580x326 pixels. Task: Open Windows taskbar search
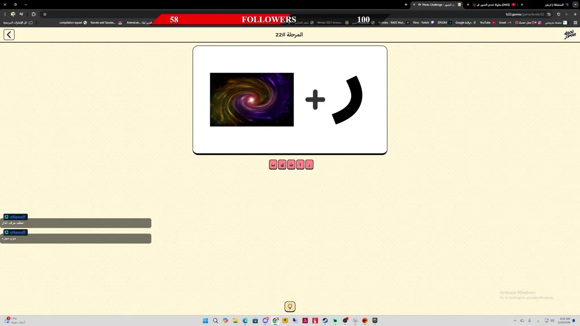tap(215, 321)
